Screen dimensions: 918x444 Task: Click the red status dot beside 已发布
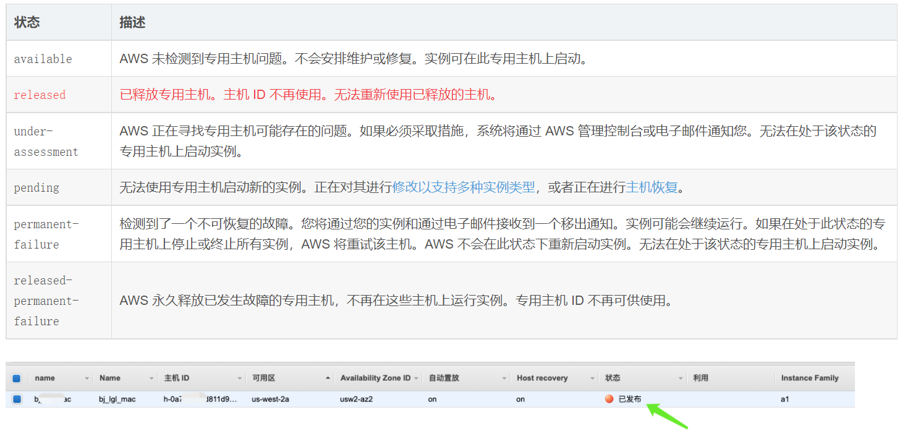click(x=610, y=399)
